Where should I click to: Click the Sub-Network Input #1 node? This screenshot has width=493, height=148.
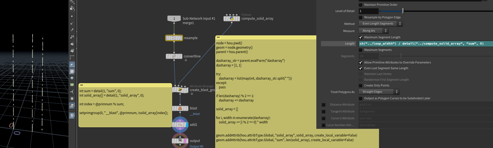[x=174, y=19]
